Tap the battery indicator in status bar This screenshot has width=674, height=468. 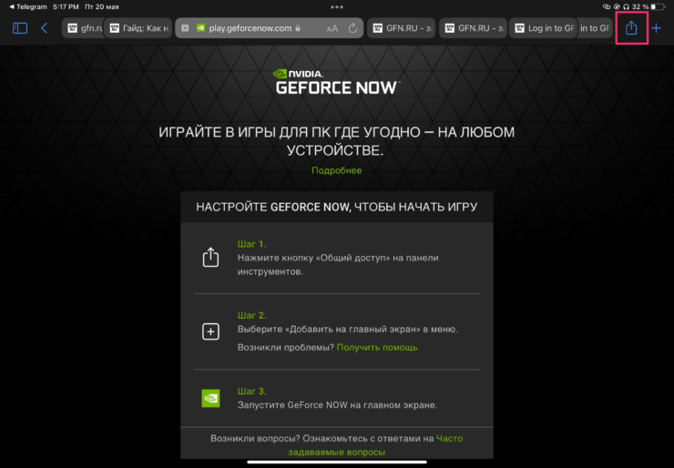tap(659, 7)
